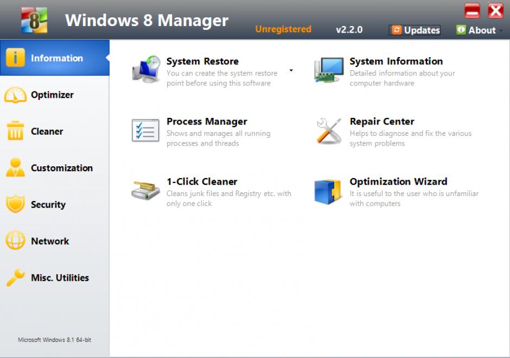Viewport: 510px width, 358px height.
Task: Click the orange Updates refresh icon
Action: [397, 30]
